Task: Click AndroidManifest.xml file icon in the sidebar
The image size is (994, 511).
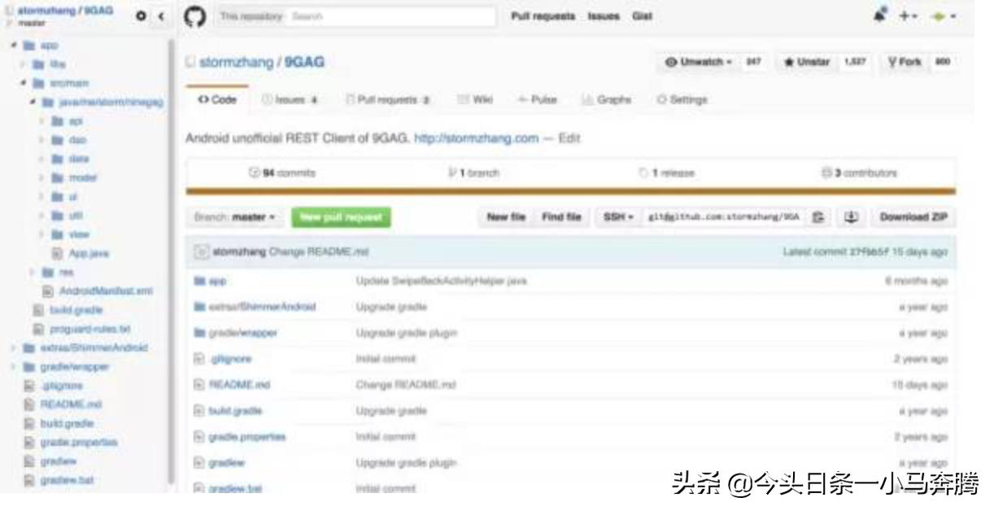Action: [x=48, y=290]
